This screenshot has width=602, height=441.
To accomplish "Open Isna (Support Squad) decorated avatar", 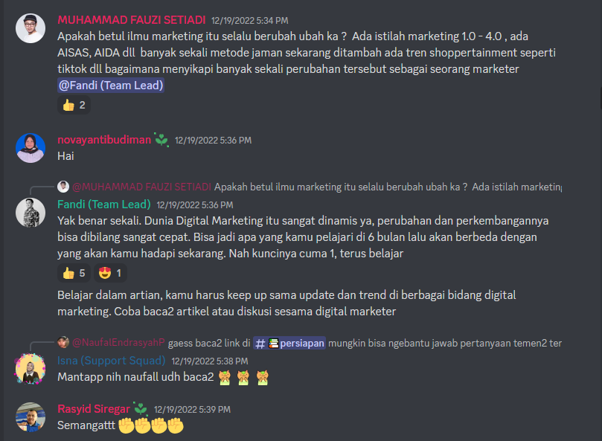I will tap(31, 368).
